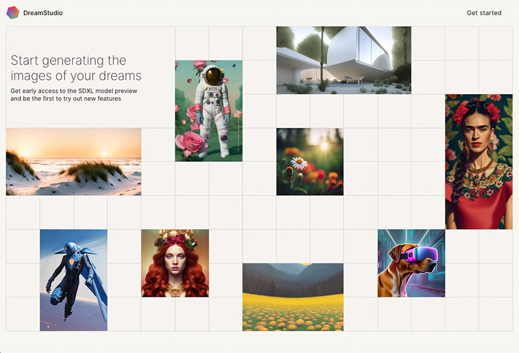Select the beach dunes sunset image
Viewport: 519px width, 353px height.
[74, 162]
